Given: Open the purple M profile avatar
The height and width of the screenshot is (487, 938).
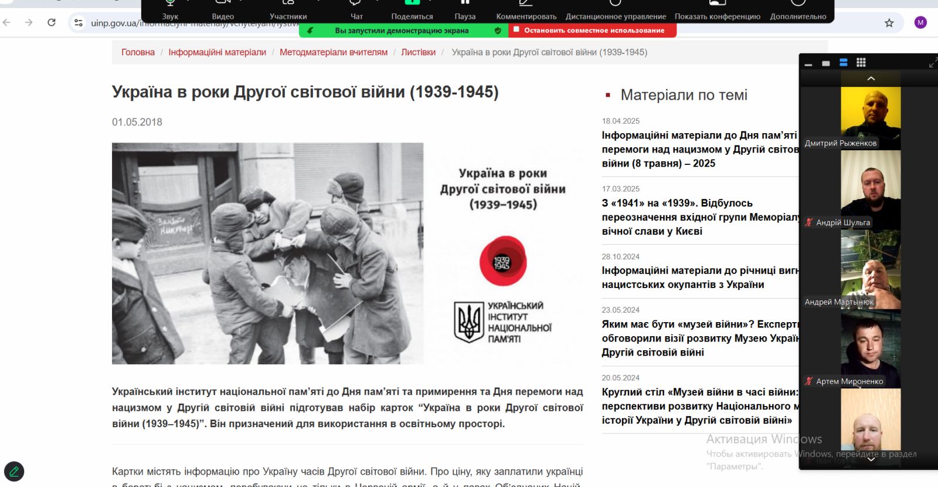Looking at the screenshot, I should click(x=920, y=23).
